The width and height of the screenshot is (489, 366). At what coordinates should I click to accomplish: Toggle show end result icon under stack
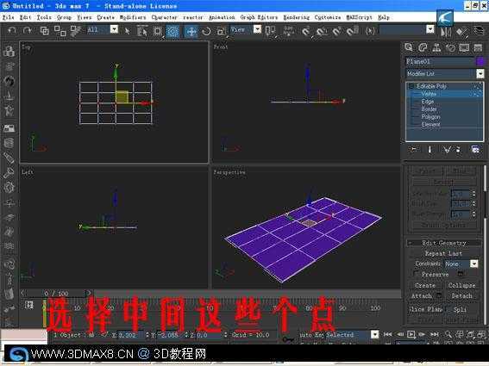(x=429, y=150)
